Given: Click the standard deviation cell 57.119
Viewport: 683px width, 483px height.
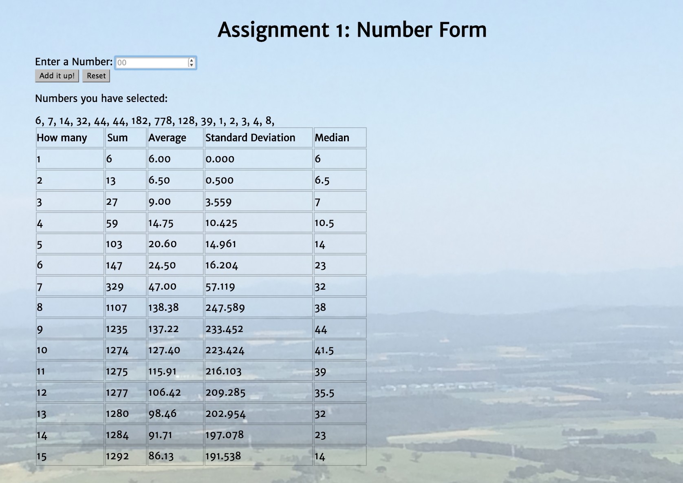Looking at the screenshot, I should coord(258,286).
